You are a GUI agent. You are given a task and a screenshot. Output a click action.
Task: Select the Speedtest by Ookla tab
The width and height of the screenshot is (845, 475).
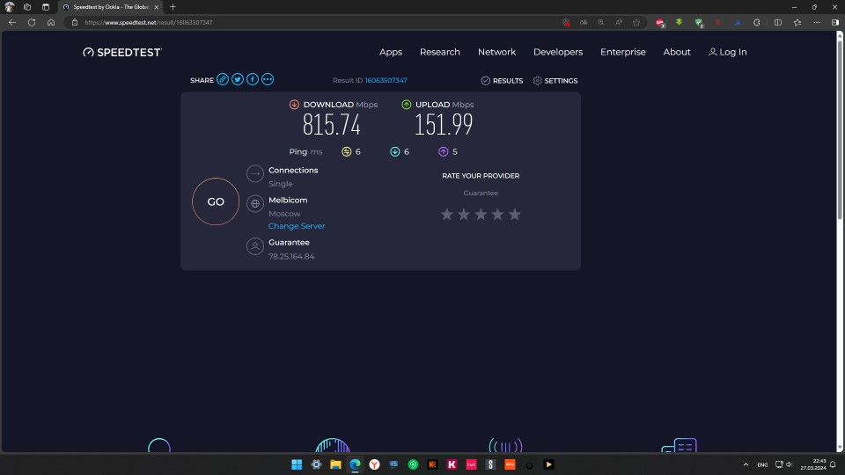pos(110,7)
